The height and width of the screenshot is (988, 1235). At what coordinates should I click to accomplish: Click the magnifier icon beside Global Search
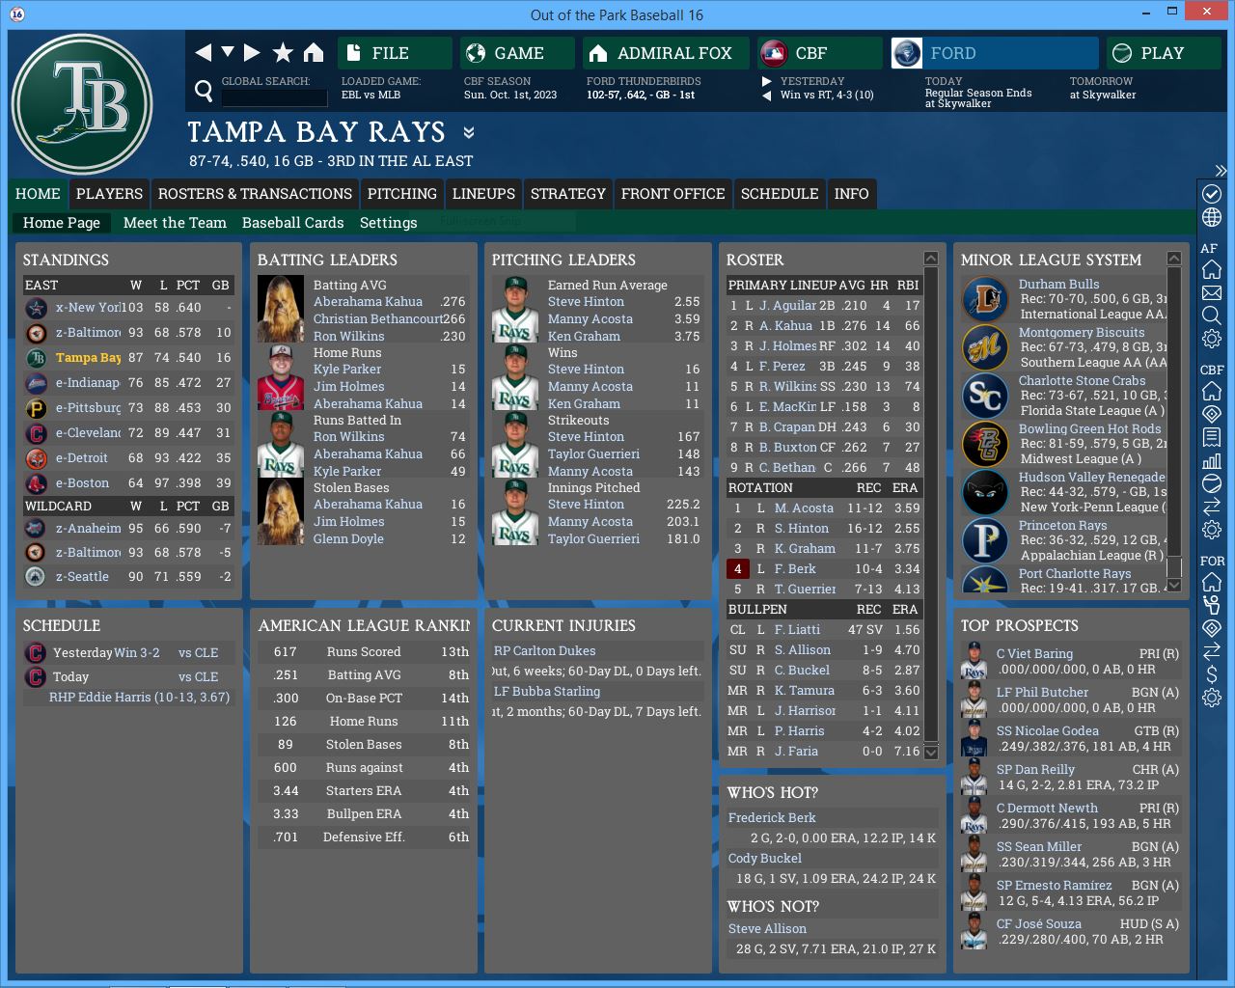point(204,92)
